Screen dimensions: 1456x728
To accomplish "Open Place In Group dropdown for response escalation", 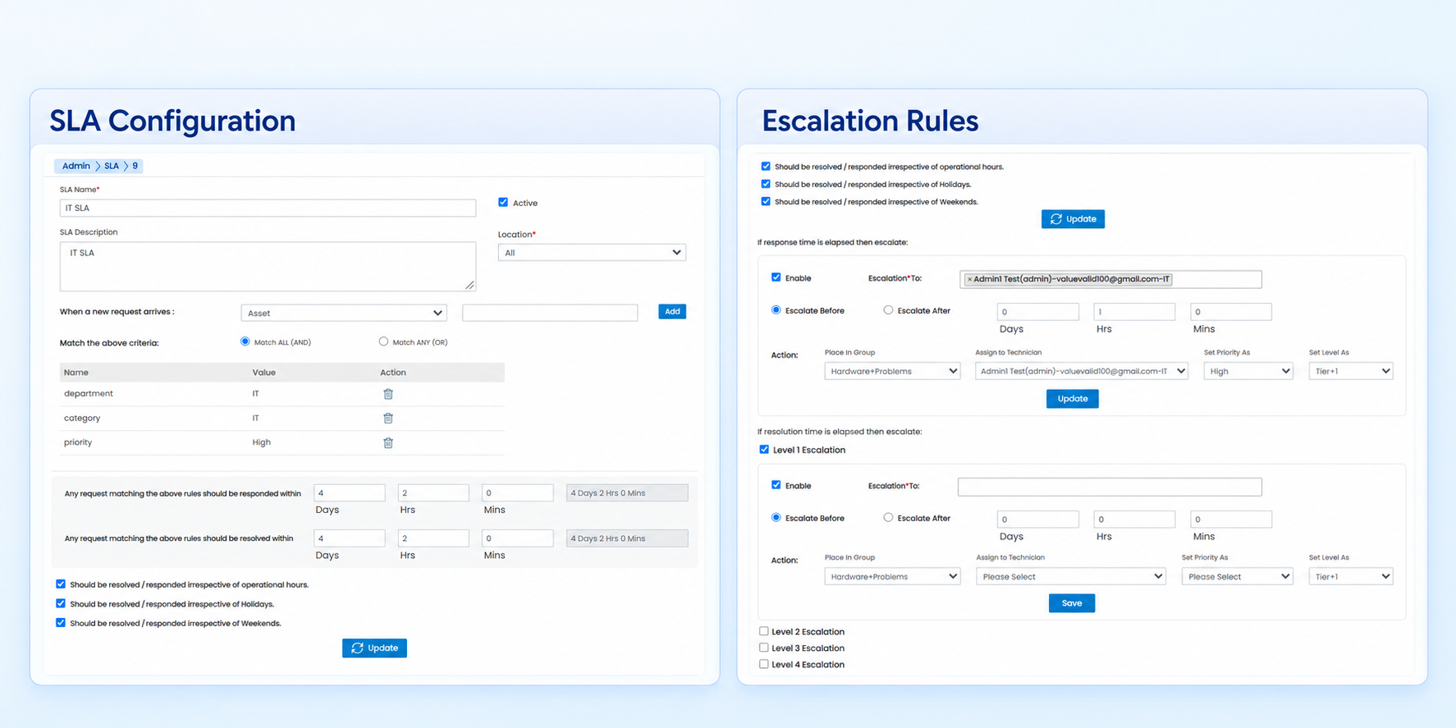I will 892,371.
